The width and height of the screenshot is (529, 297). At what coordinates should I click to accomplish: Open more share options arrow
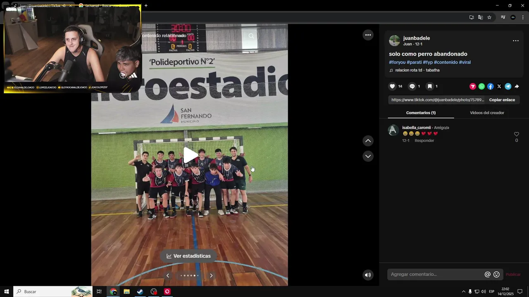pyautogui.click(x=517, y=86)
